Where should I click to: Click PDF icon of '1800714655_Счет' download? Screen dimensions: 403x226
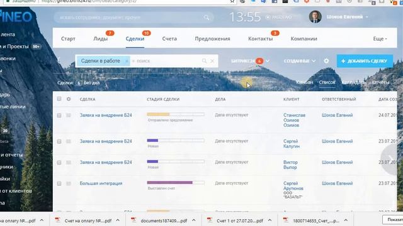coord(285,220)
